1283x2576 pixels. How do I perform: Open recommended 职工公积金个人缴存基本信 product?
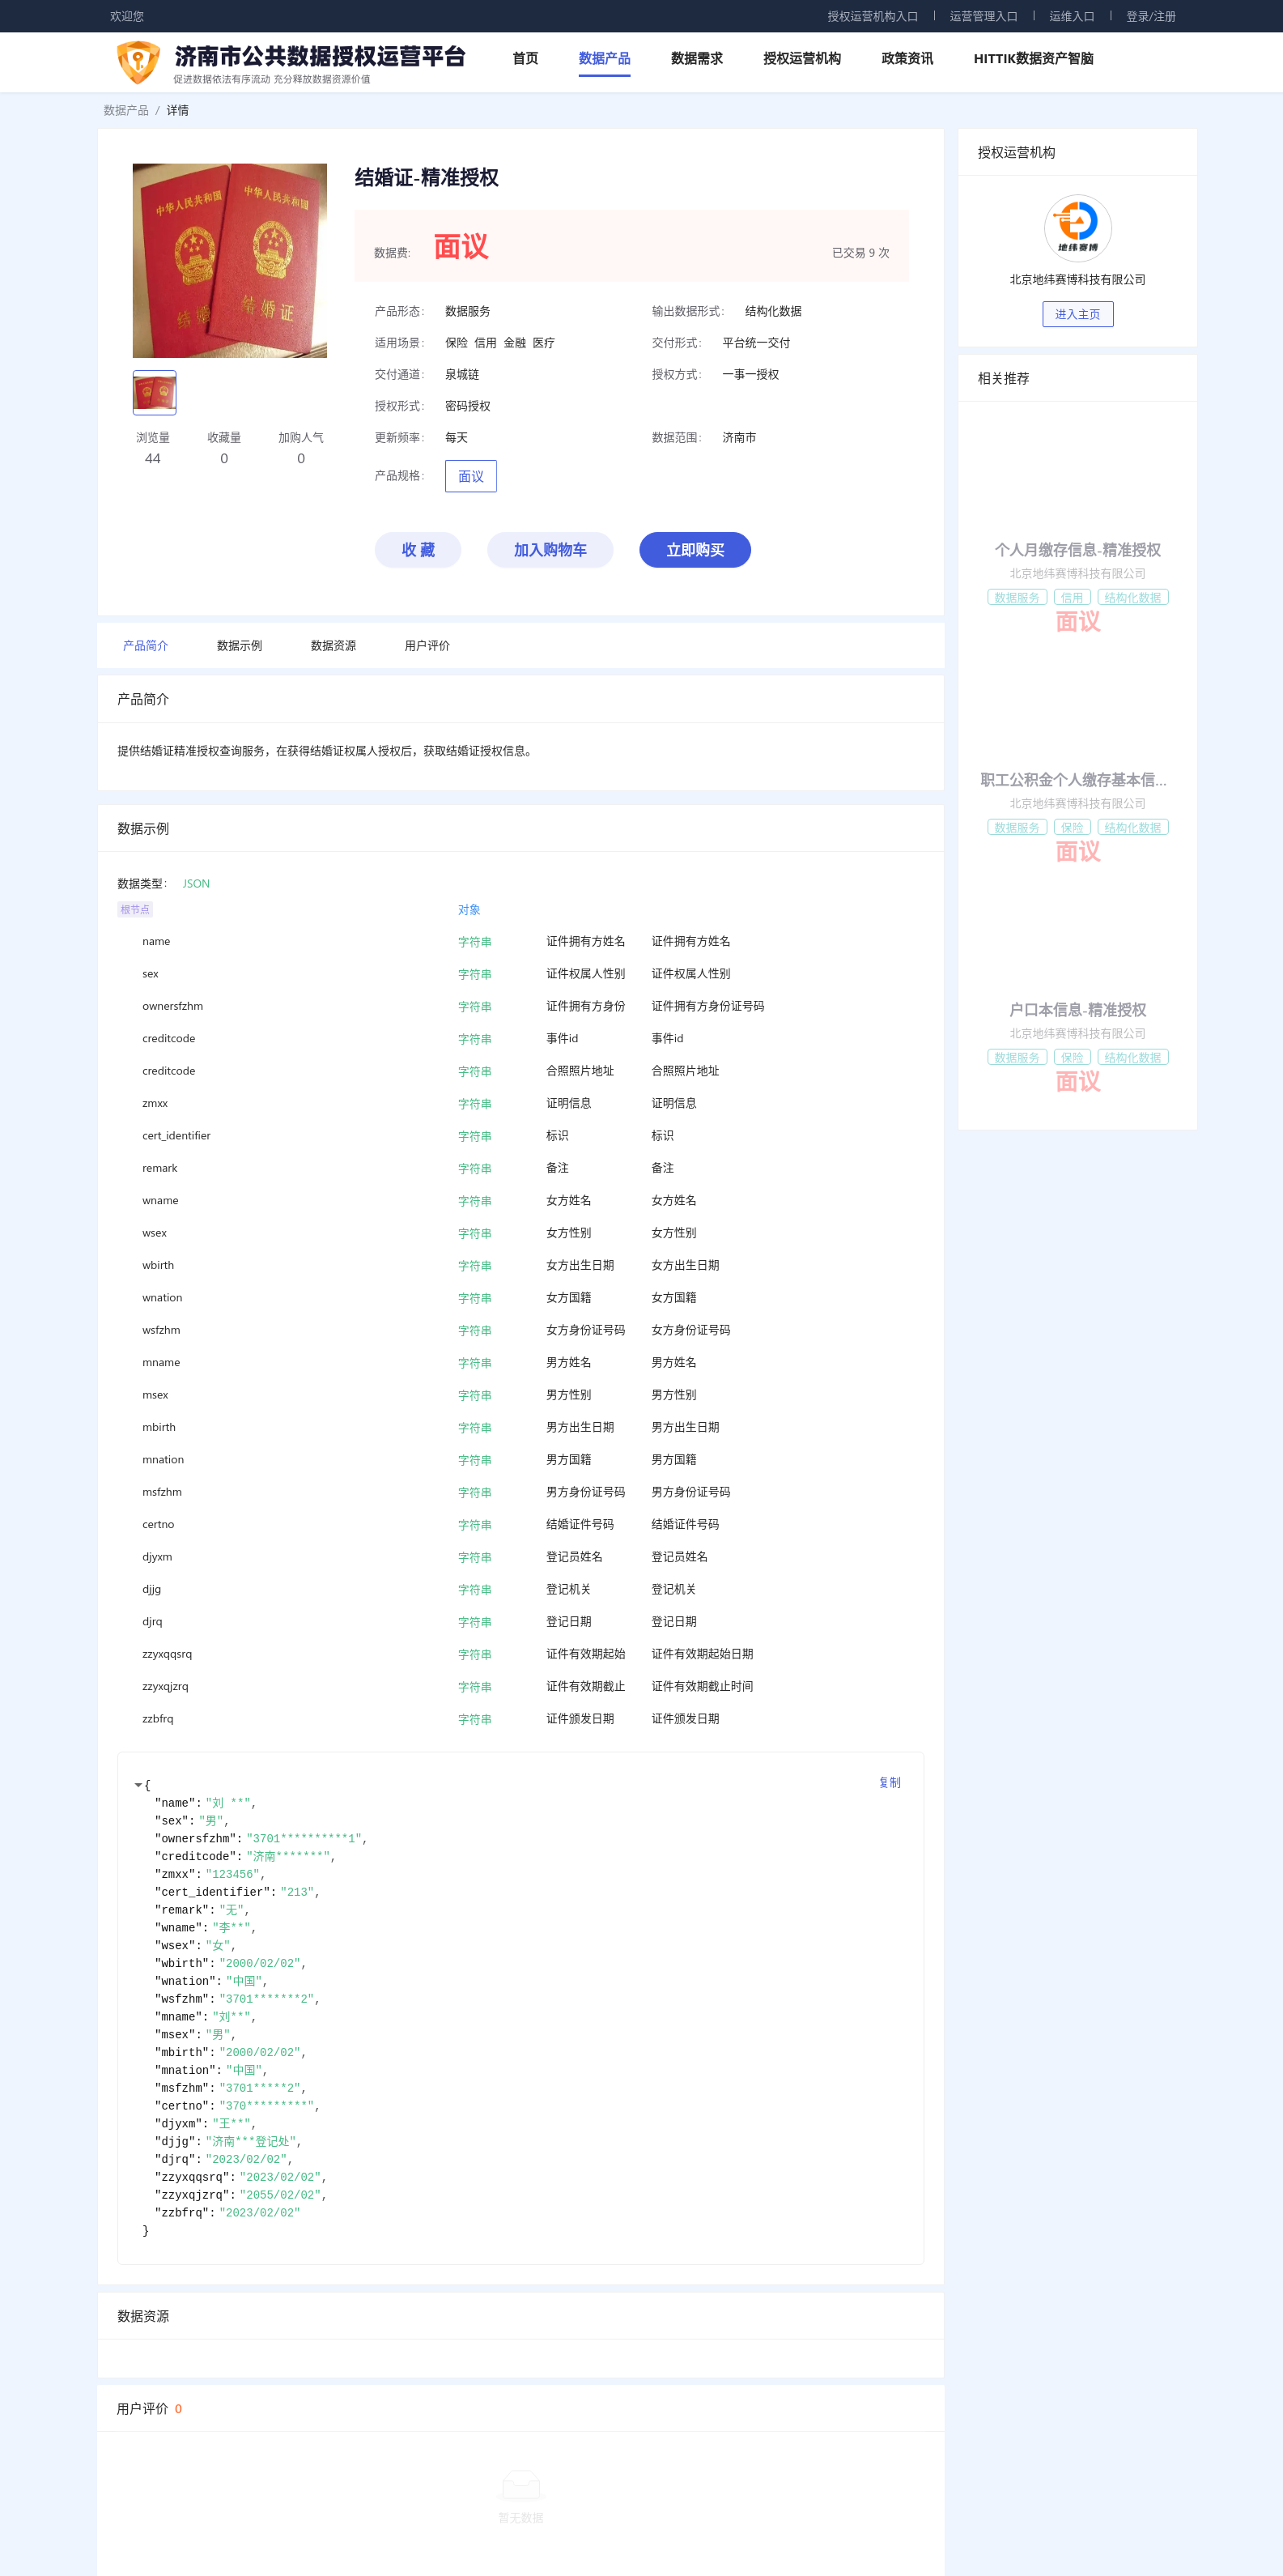[x=1073, y=780]
